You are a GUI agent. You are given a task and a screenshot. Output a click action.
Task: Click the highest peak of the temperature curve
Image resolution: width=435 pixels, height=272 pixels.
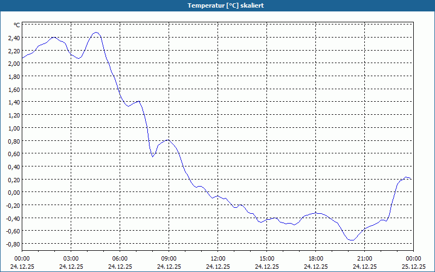point(96,33)
